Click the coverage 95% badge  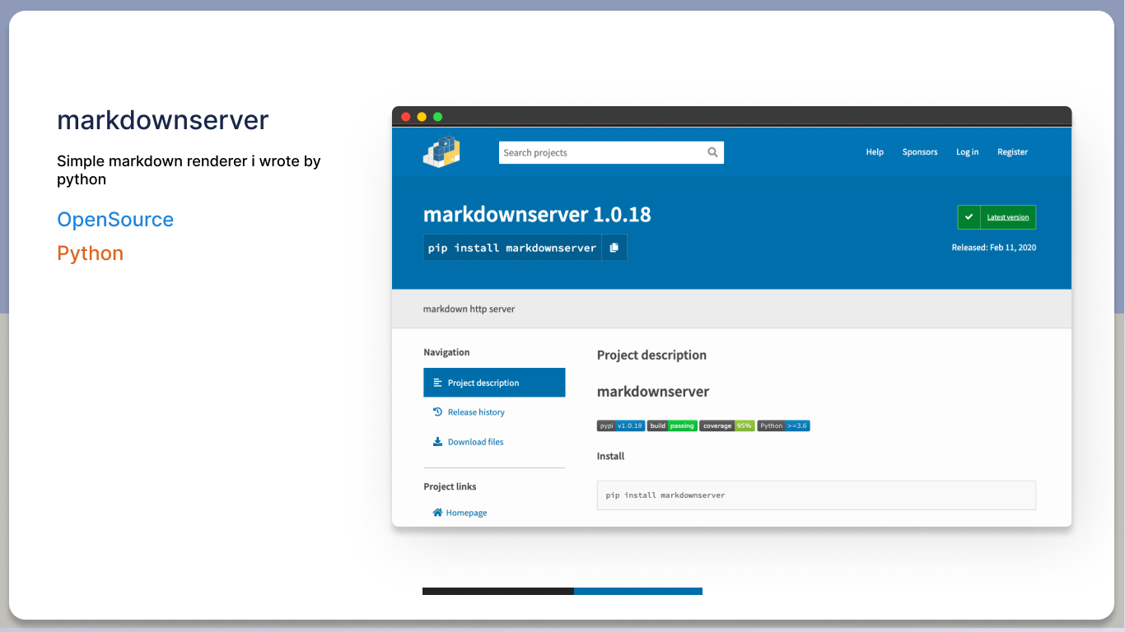727,425
